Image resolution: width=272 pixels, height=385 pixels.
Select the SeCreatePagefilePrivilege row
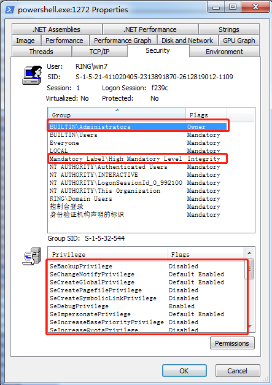147,290
